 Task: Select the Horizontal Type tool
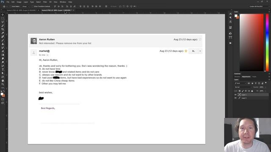coord(3,70)
